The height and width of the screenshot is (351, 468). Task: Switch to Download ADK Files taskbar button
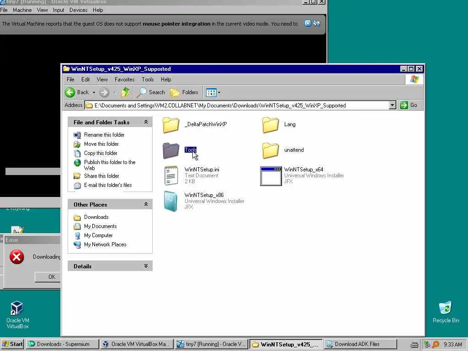pos(360,344)
